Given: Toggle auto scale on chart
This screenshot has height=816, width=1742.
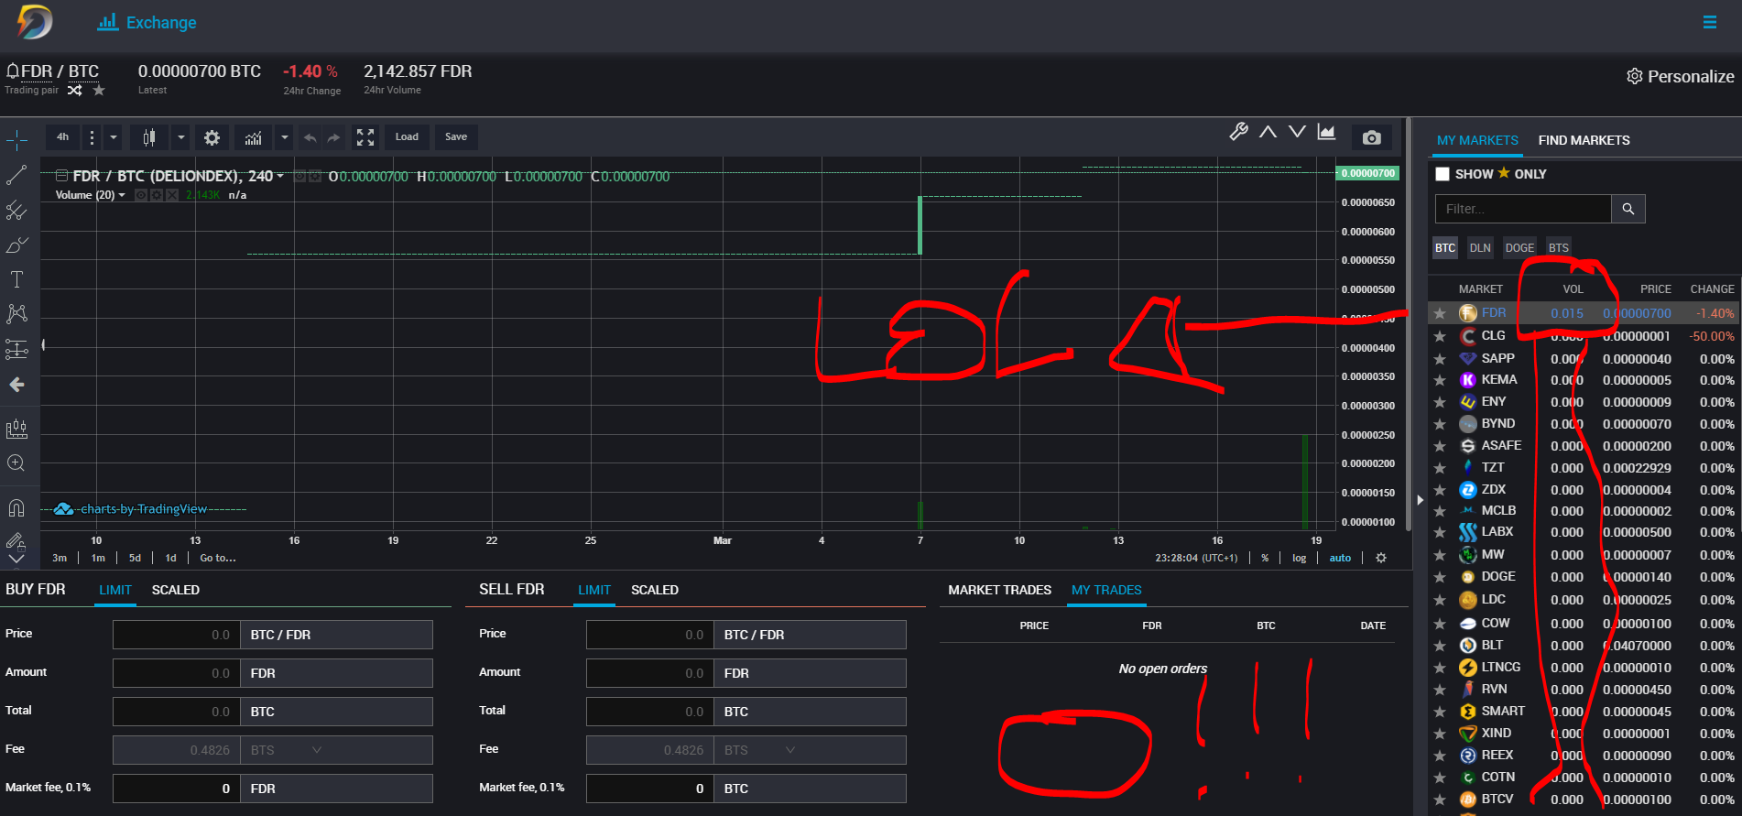Looking at the screenshot, I should point(1340,558).
